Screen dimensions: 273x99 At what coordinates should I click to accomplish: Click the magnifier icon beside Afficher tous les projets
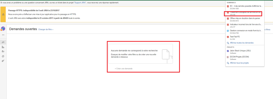coord(228,63)
